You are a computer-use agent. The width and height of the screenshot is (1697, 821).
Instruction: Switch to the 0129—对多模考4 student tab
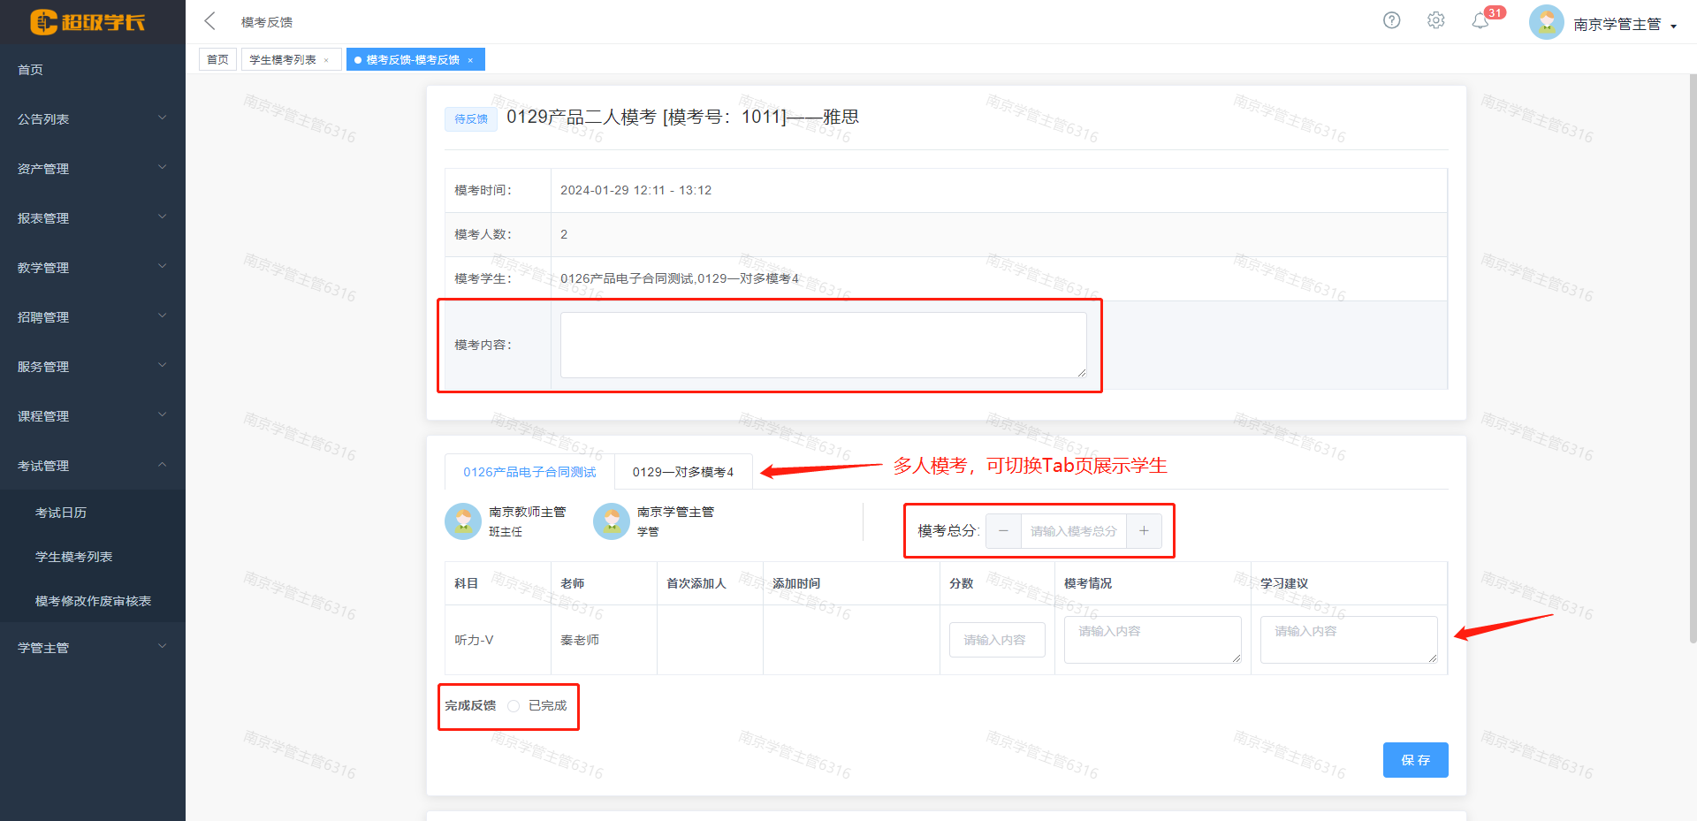click(682, 472)
